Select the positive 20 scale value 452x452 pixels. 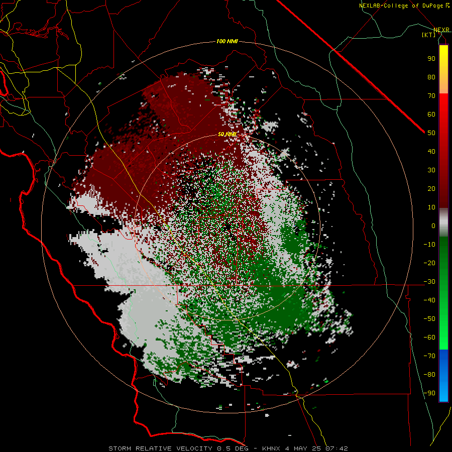431,188
